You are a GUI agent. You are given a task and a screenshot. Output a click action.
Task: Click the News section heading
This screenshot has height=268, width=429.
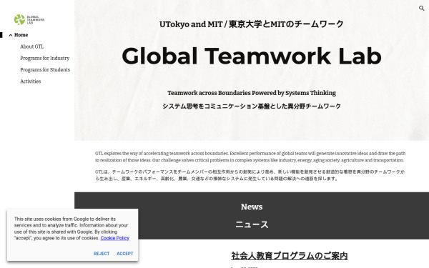252,207
